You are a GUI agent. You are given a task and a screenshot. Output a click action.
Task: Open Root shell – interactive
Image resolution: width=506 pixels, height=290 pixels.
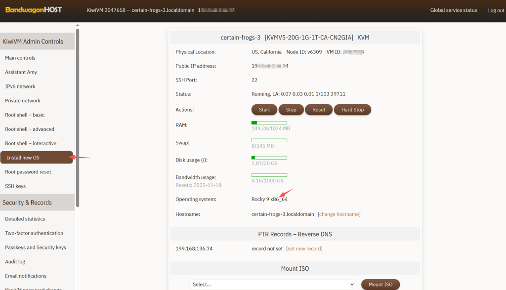31,143
